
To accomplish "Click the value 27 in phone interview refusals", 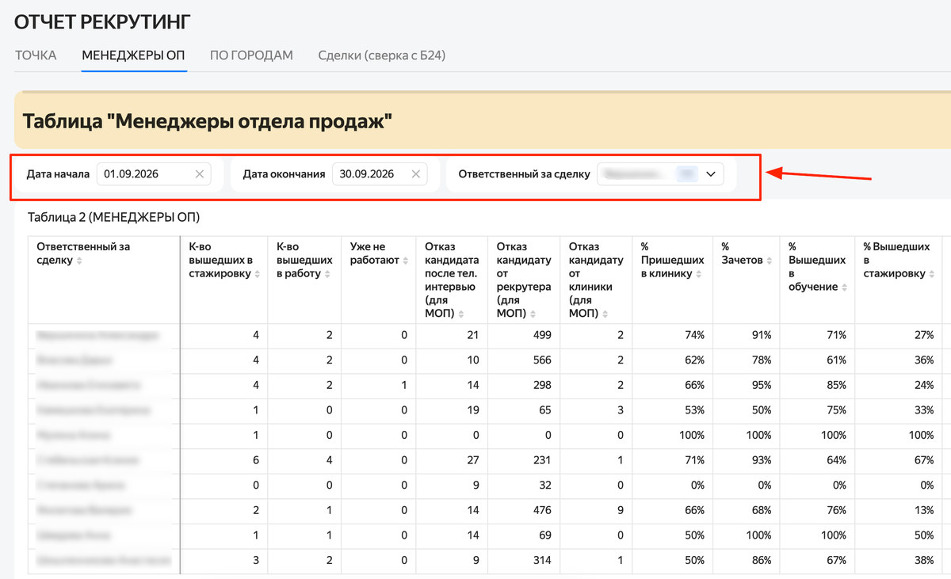I will pyautogui.click(x=473, y=460).
